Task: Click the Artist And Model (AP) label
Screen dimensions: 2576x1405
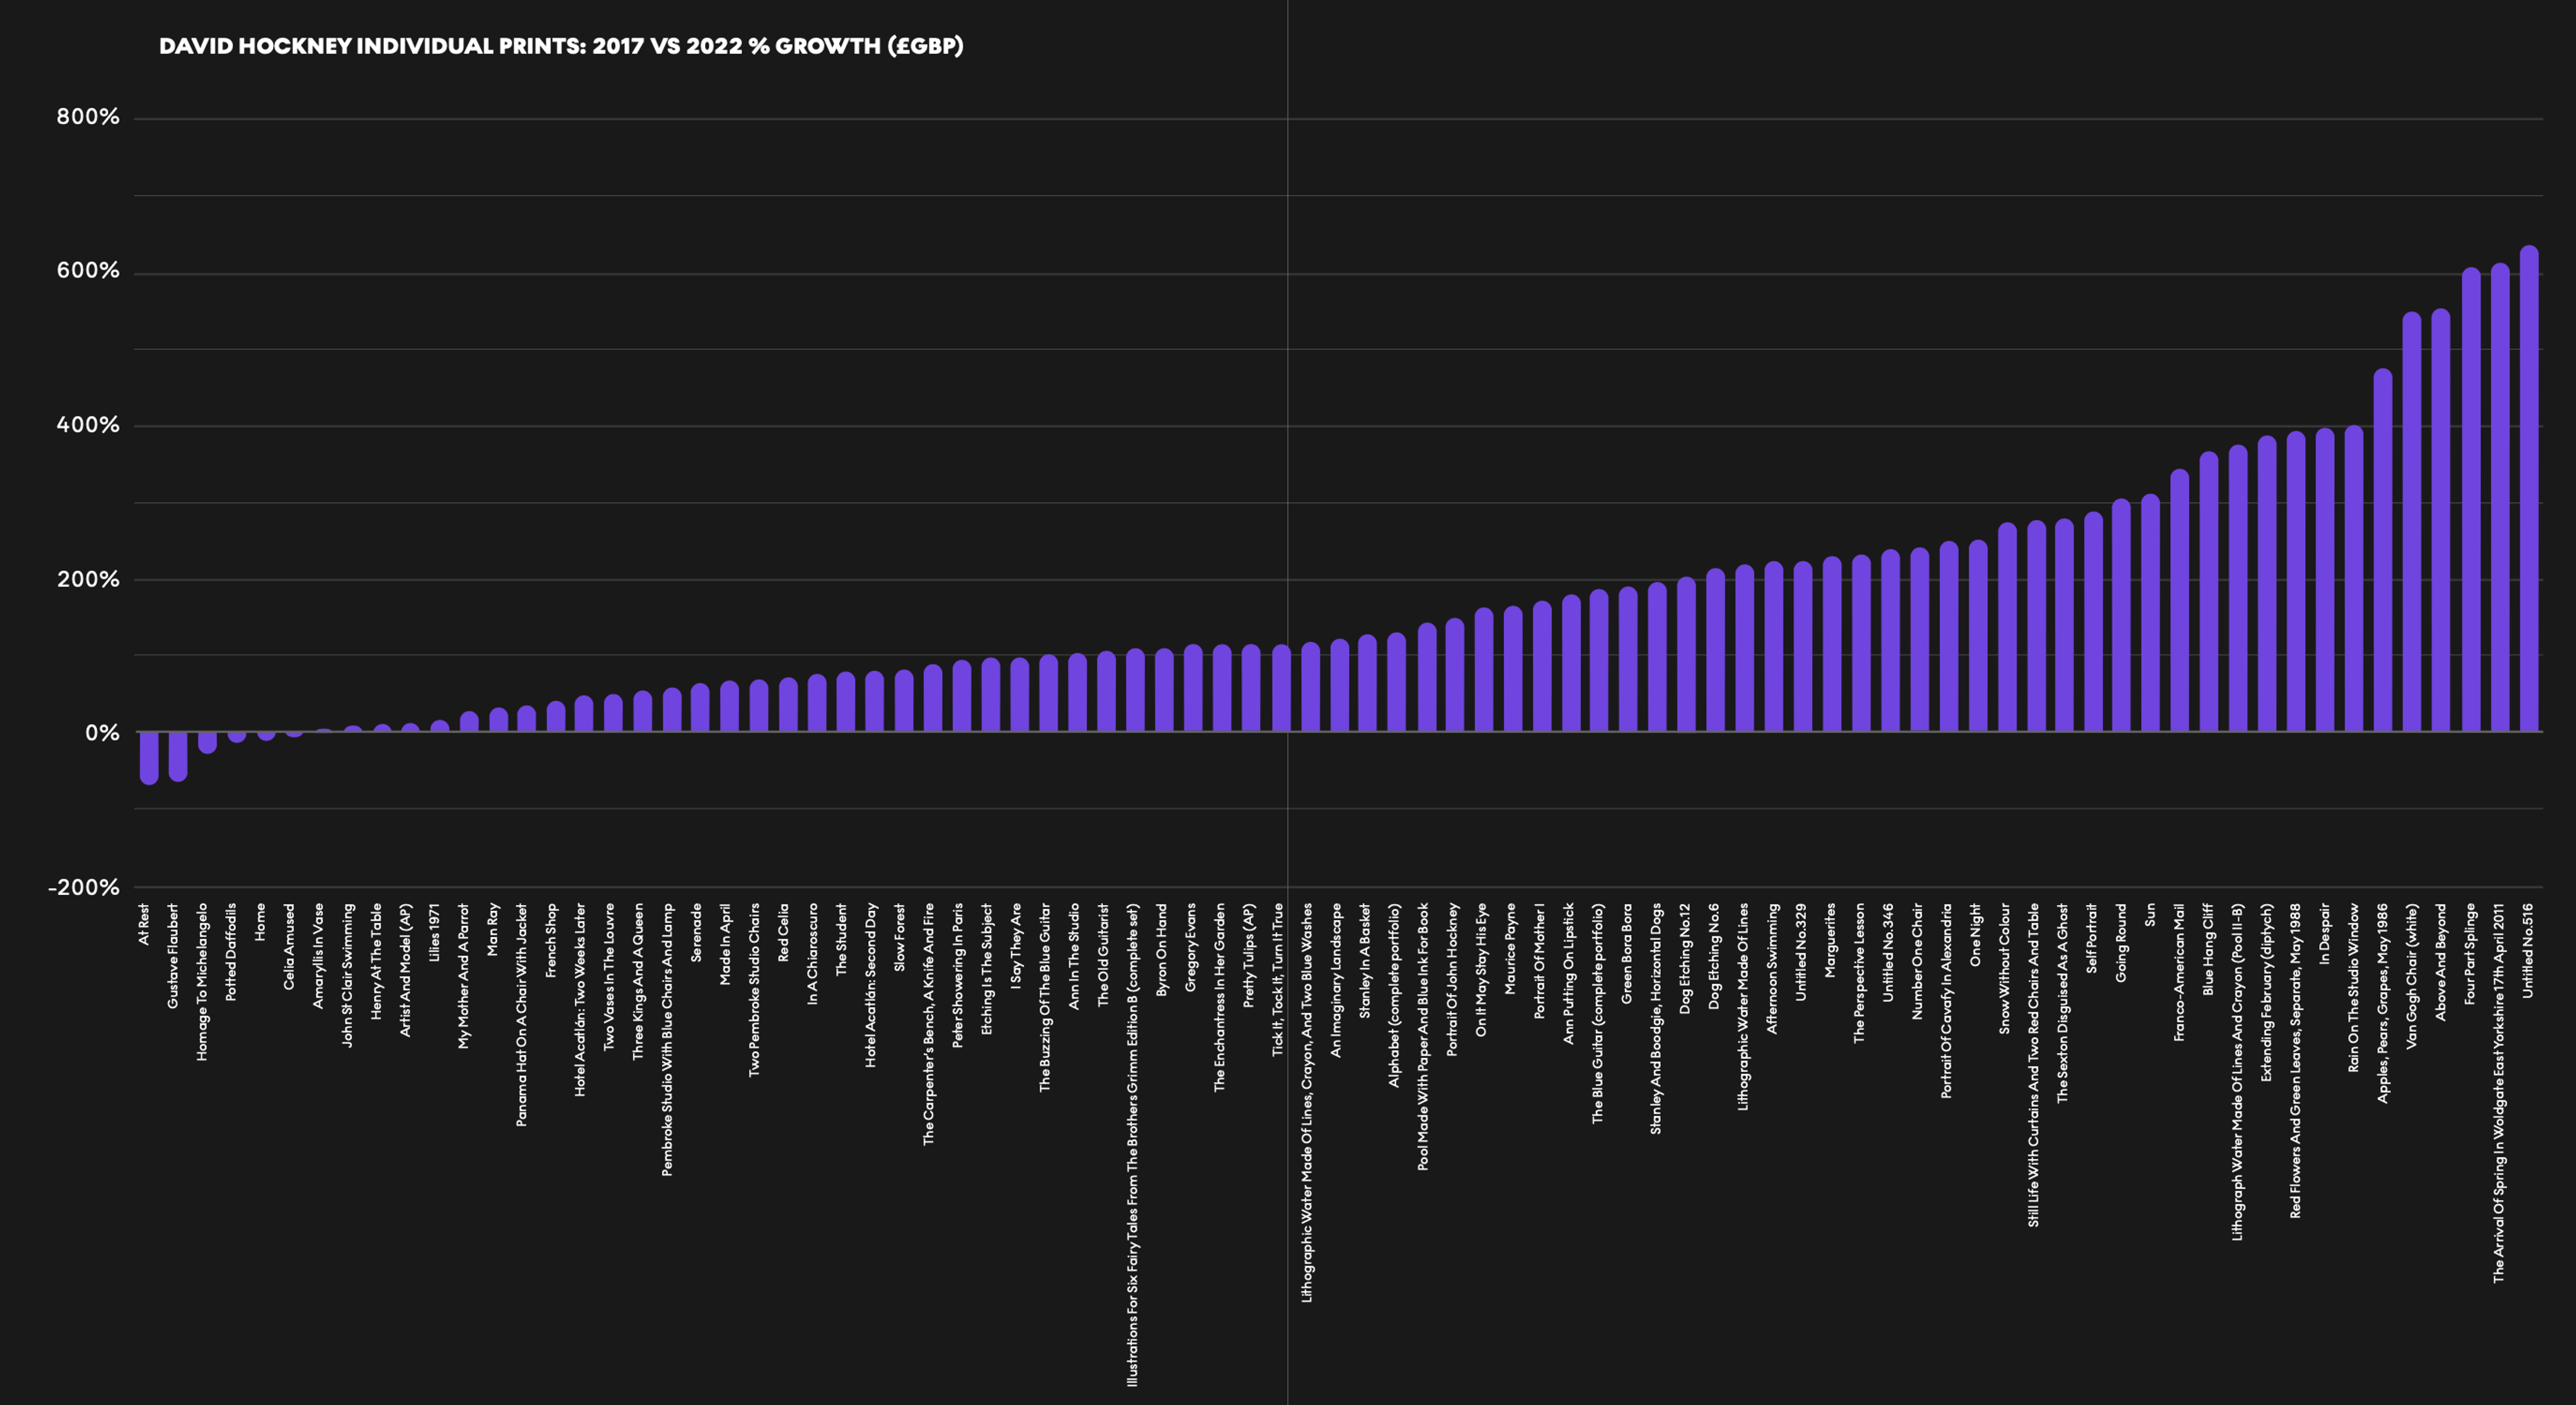Action: pos(406,971)
